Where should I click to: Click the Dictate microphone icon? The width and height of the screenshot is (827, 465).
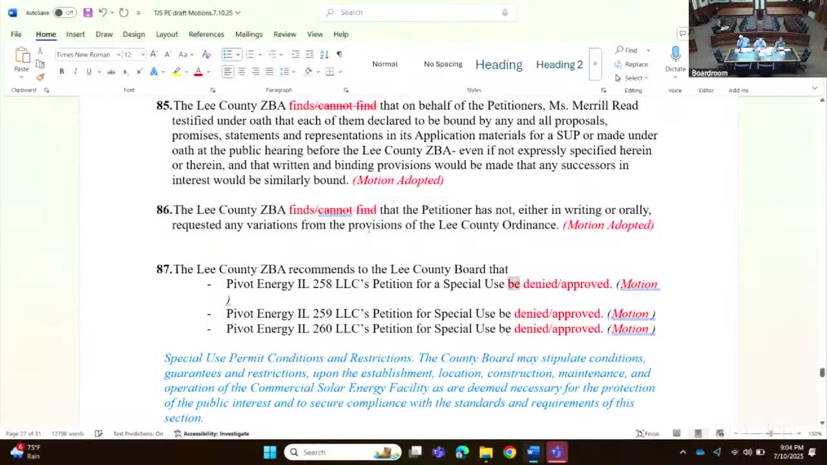(675, 54)
